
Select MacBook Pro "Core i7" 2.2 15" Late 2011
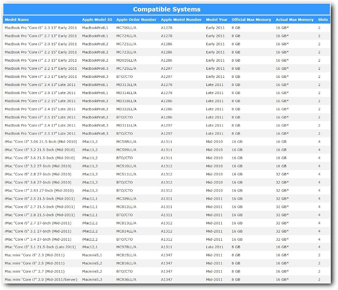pyautogui.click(x=40, y=101)
